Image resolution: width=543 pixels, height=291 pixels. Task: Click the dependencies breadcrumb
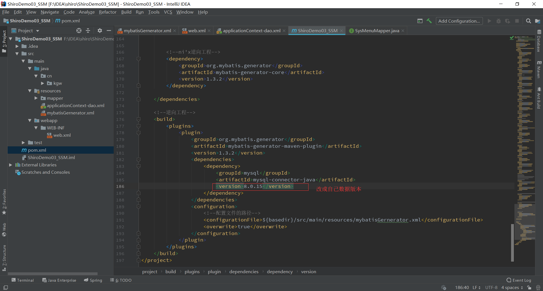point(244,272)
